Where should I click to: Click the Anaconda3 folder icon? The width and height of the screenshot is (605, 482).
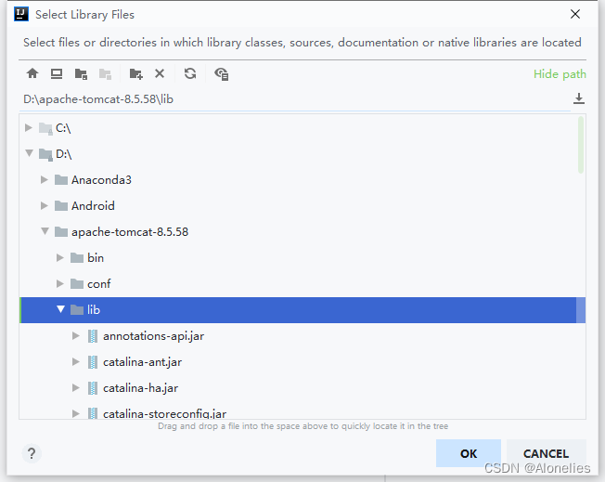61,179
